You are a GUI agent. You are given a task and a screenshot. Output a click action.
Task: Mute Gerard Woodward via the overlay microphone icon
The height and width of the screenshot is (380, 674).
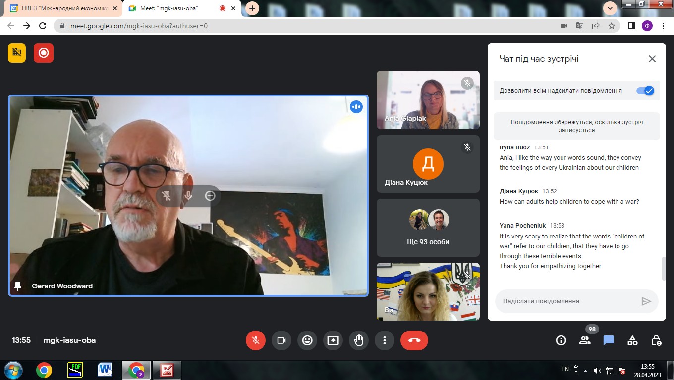coord(188,196)
